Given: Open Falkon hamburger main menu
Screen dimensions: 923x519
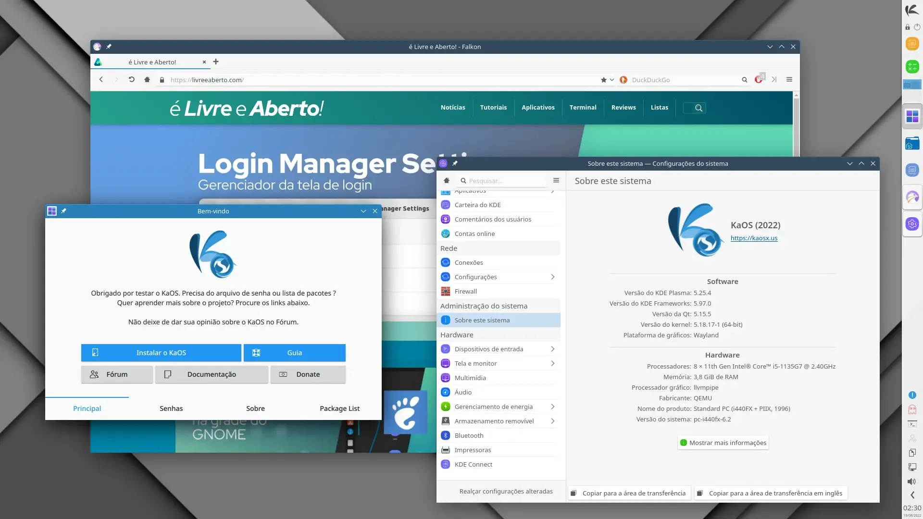Looking at the screenshot, I should pos(789,80).
